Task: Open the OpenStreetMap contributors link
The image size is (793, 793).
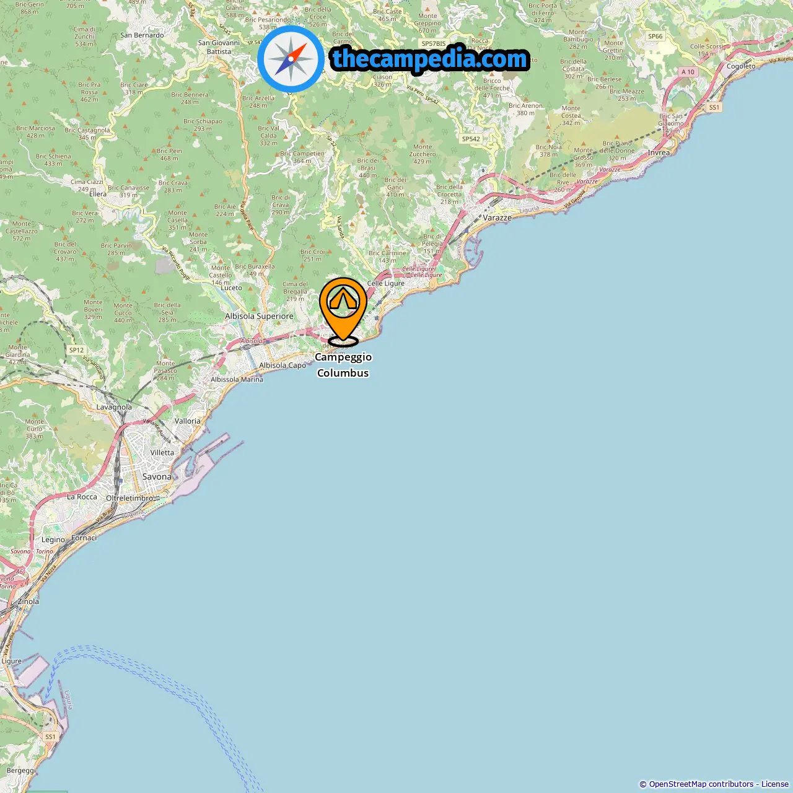Action: pyautogui.click(x=701, y=784)
